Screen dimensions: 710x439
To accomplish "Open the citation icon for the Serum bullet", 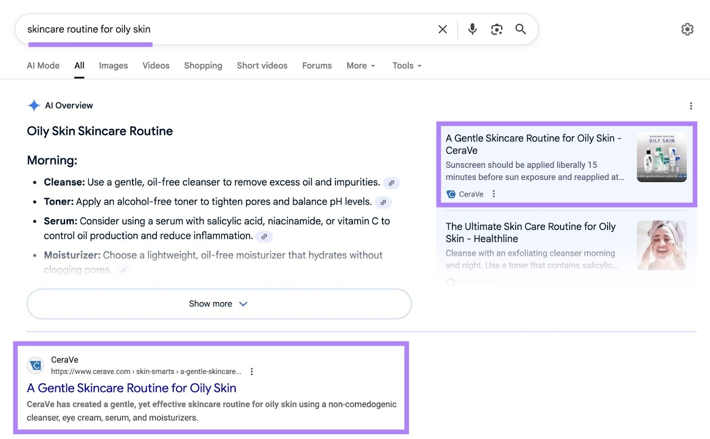I will tap(264, 237).
